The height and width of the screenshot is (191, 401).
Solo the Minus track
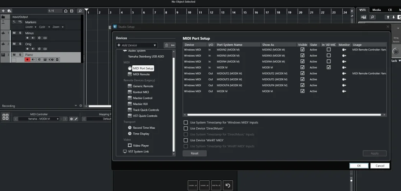[x=20, y=33]
